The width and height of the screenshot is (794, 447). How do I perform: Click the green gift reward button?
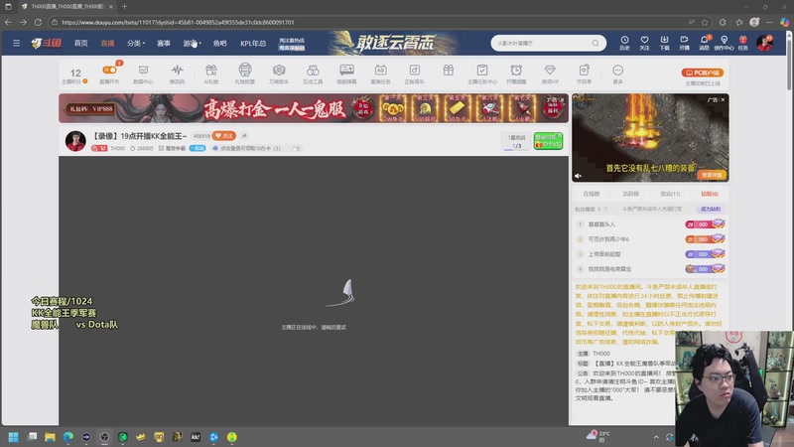coord(548,141)
